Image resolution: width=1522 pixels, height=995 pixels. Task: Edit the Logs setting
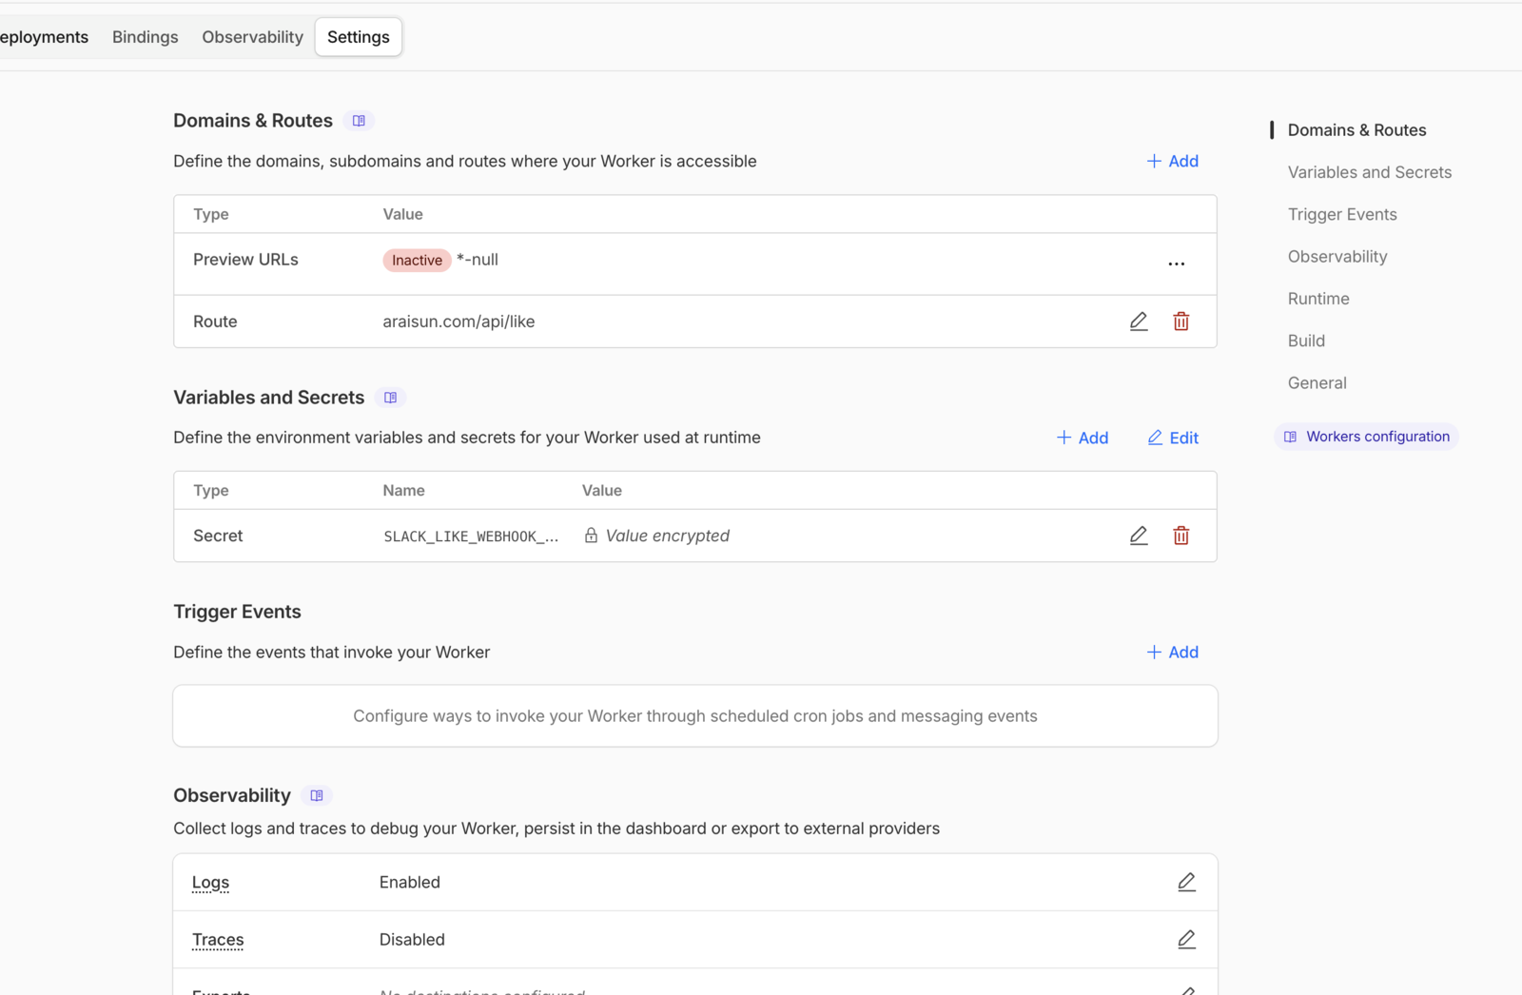[1186, 882]
